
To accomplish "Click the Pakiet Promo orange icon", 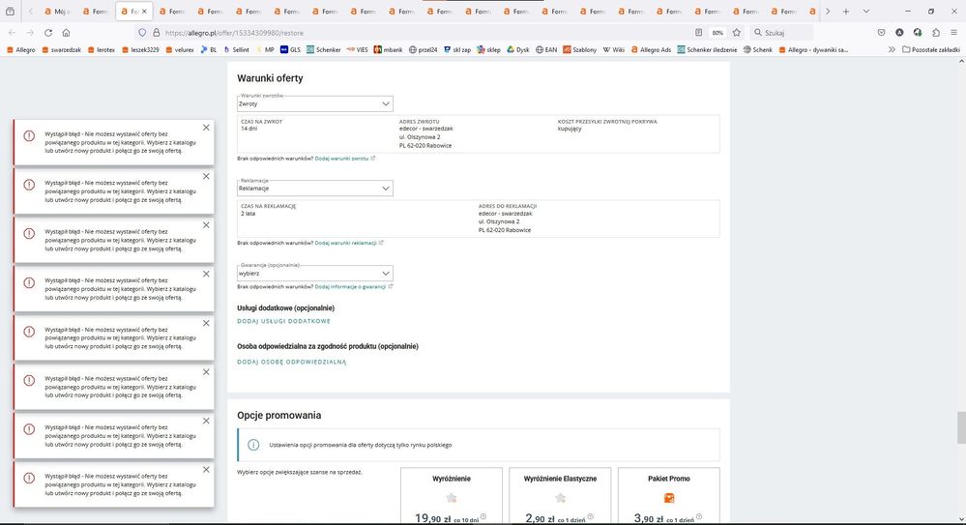I will click(x=668, y=498).
